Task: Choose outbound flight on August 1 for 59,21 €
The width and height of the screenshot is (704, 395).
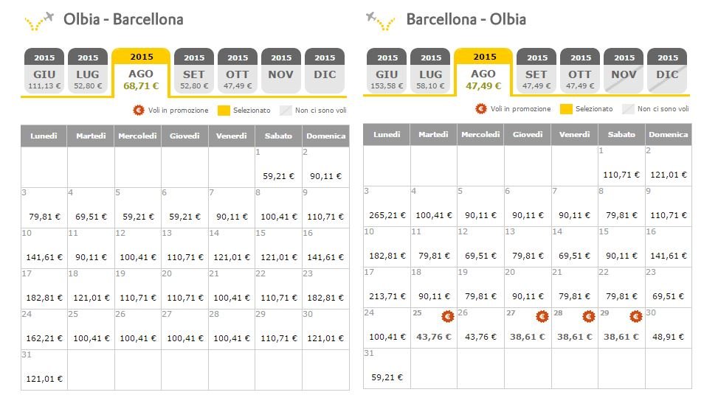Action: coord(278,167)
